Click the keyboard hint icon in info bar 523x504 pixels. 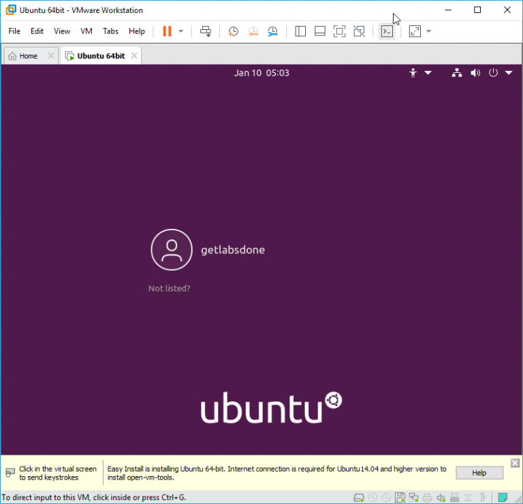tap(10, 472)
